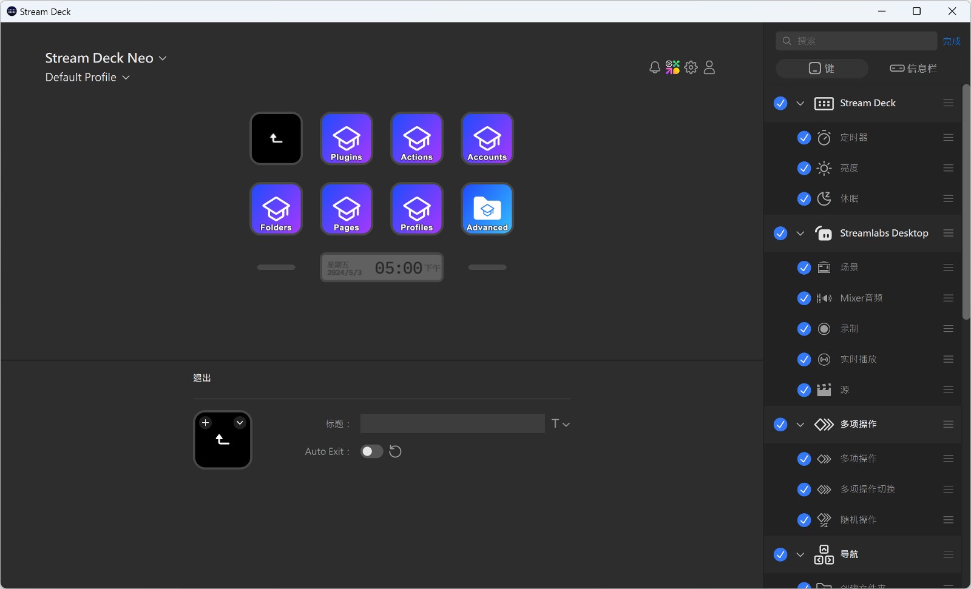971x589 pixels.
Task: Collapse the 多项操作 category
Action: [x=800, y=424]
